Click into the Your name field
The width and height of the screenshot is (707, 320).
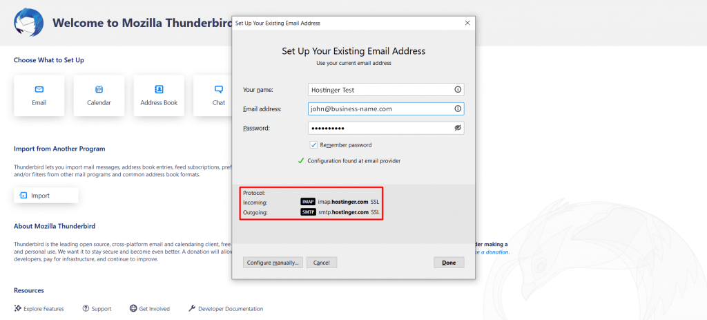[x=380, y=90]
